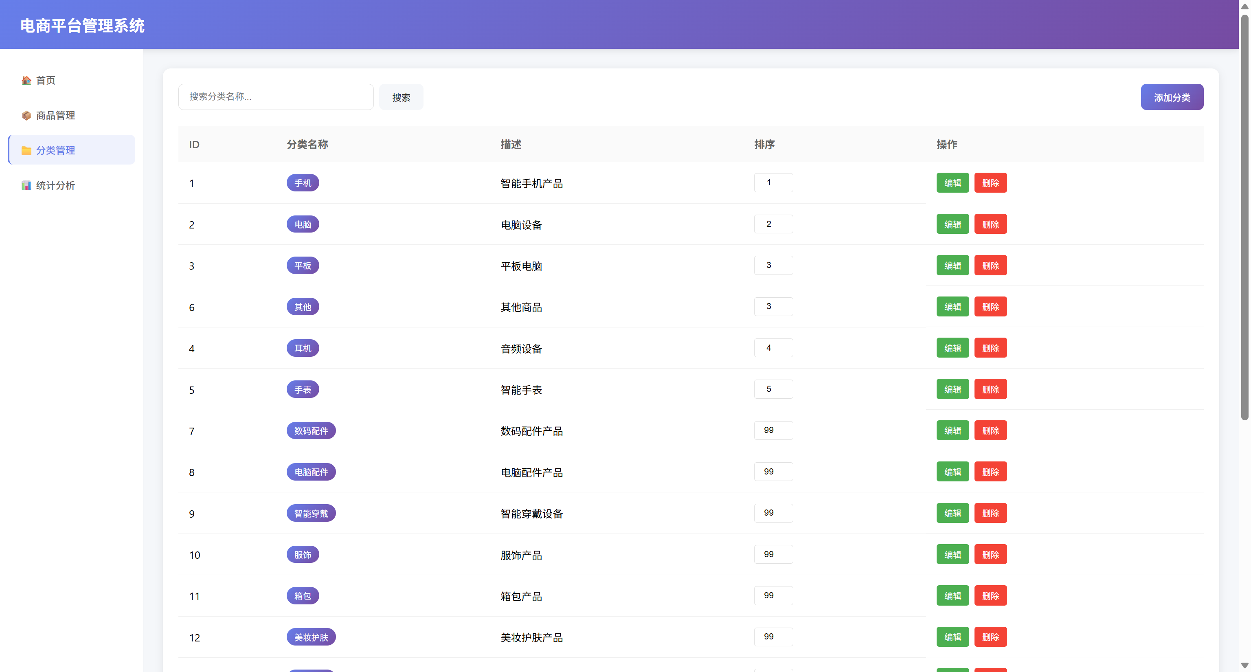Click the sort input for 其他商品 row
This screenshot has width=1251, height=672.
773,306
